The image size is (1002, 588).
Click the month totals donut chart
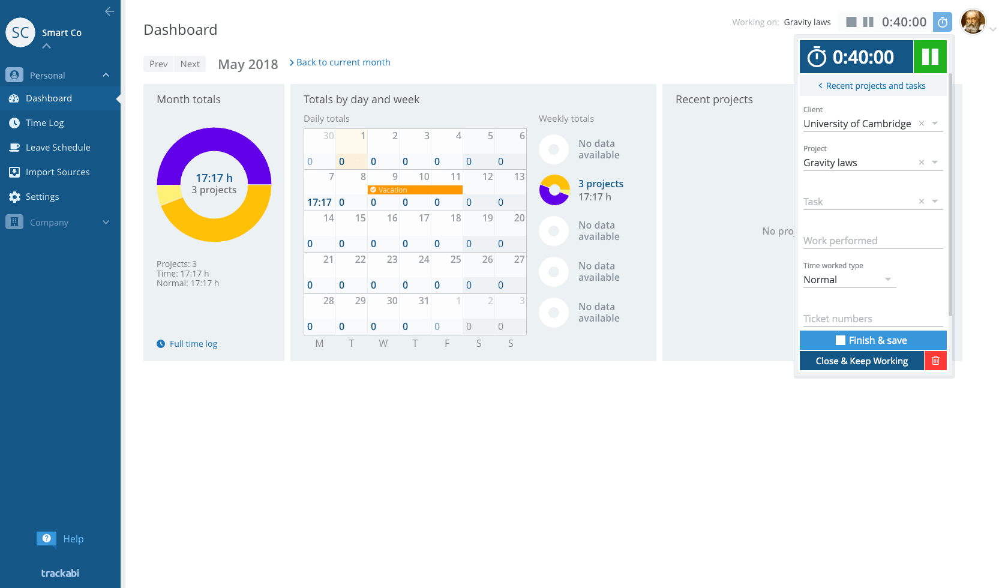[214, 185]
